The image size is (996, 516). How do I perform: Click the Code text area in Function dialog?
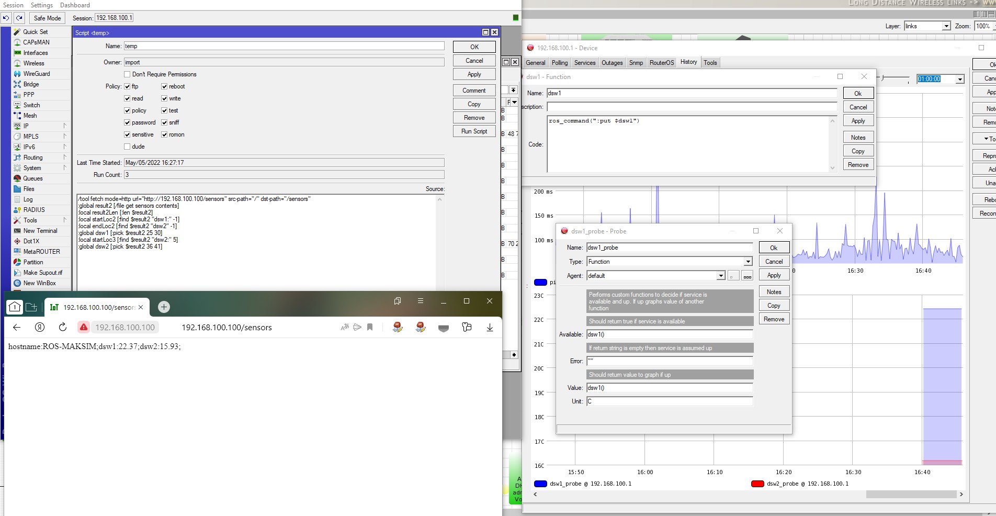point(692,144)
